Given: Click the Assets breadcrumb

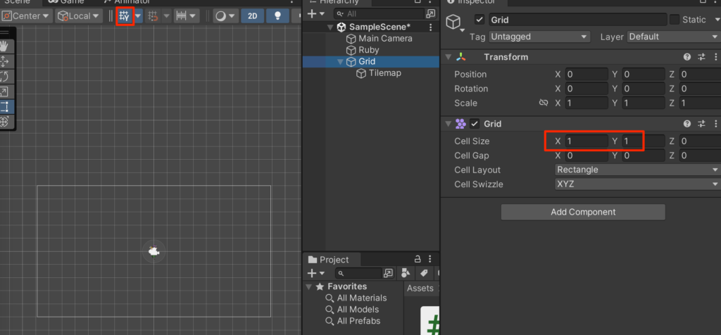Looking at the screenshot, I should pyautogui.click(x=420, y=288).
